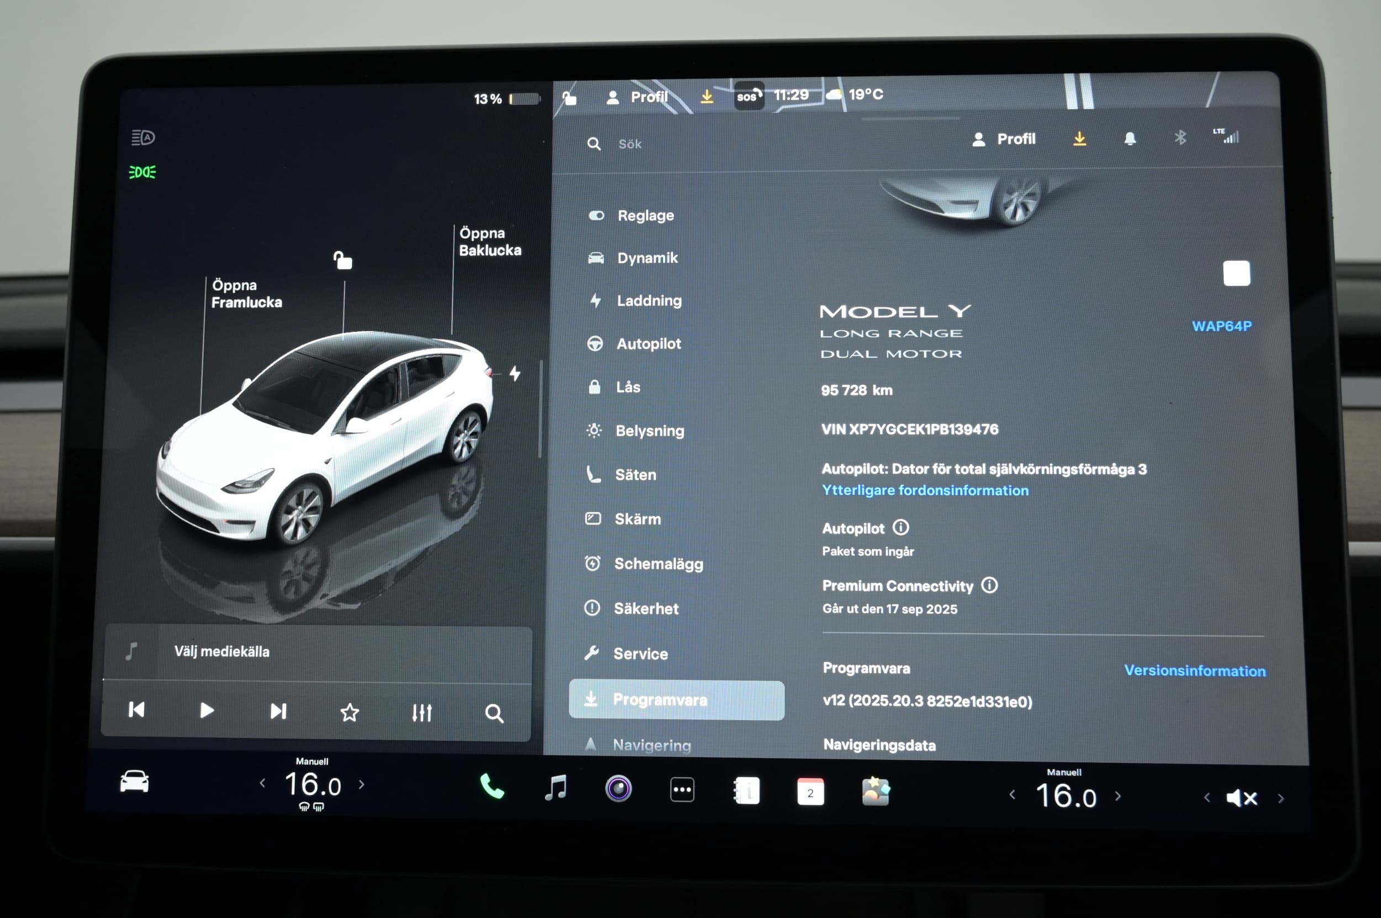
Task: Tap the unlock padlock above the car
Action: [x=342, y=260]
